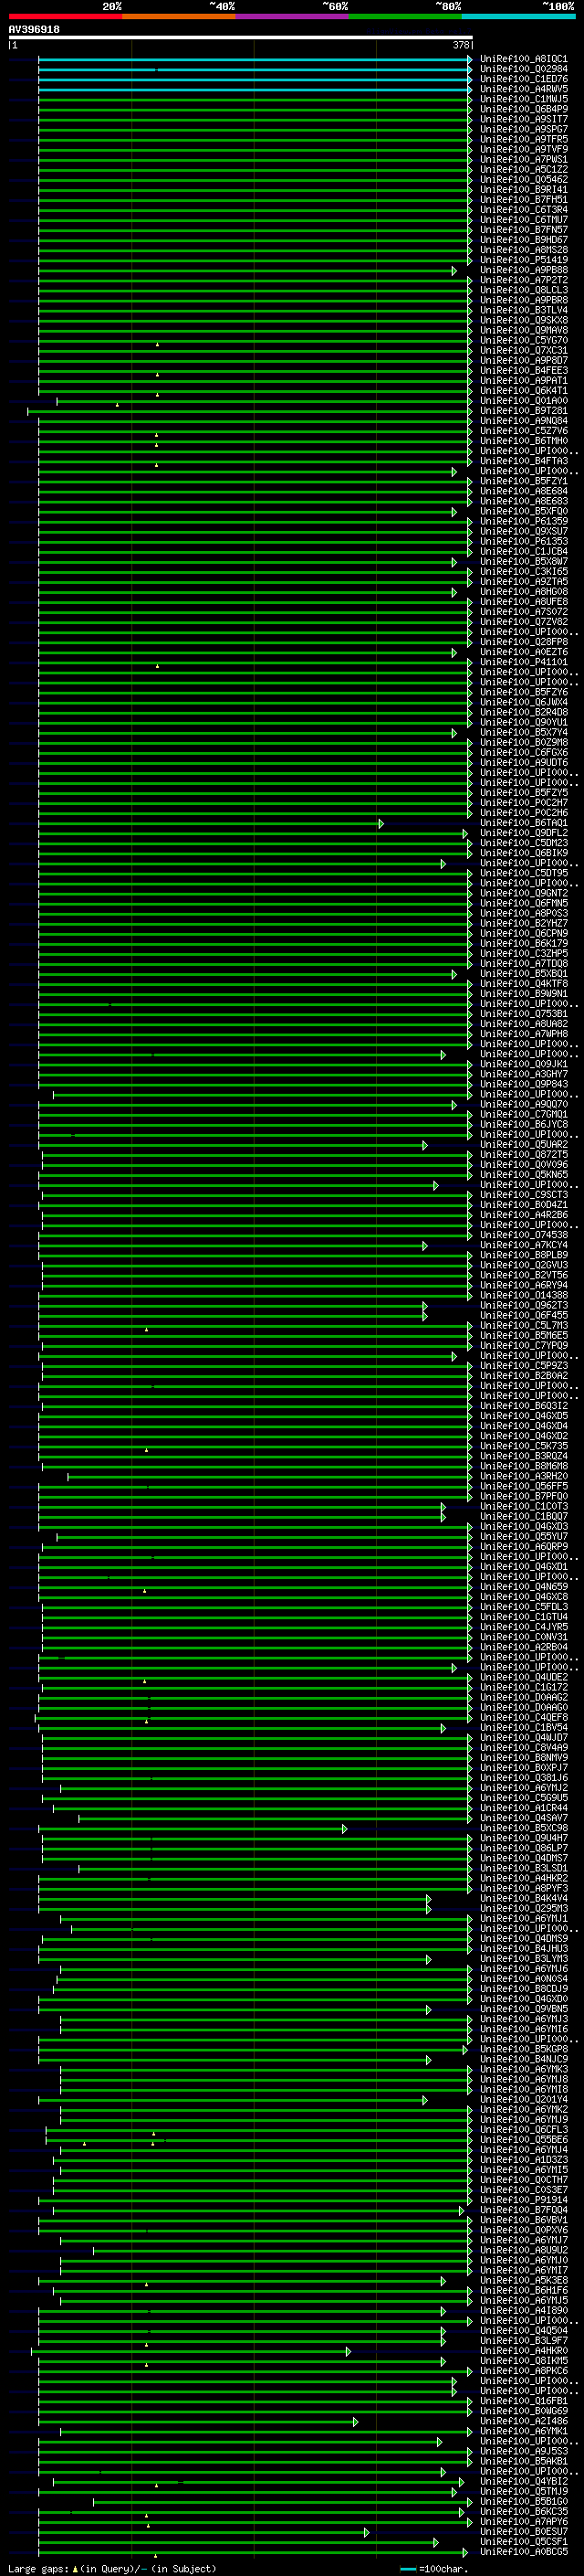Viewport: 584px width, 2576px height.
Task: Select the UniRef100_A0BCG5 hit
Action: click(523, 2551)
